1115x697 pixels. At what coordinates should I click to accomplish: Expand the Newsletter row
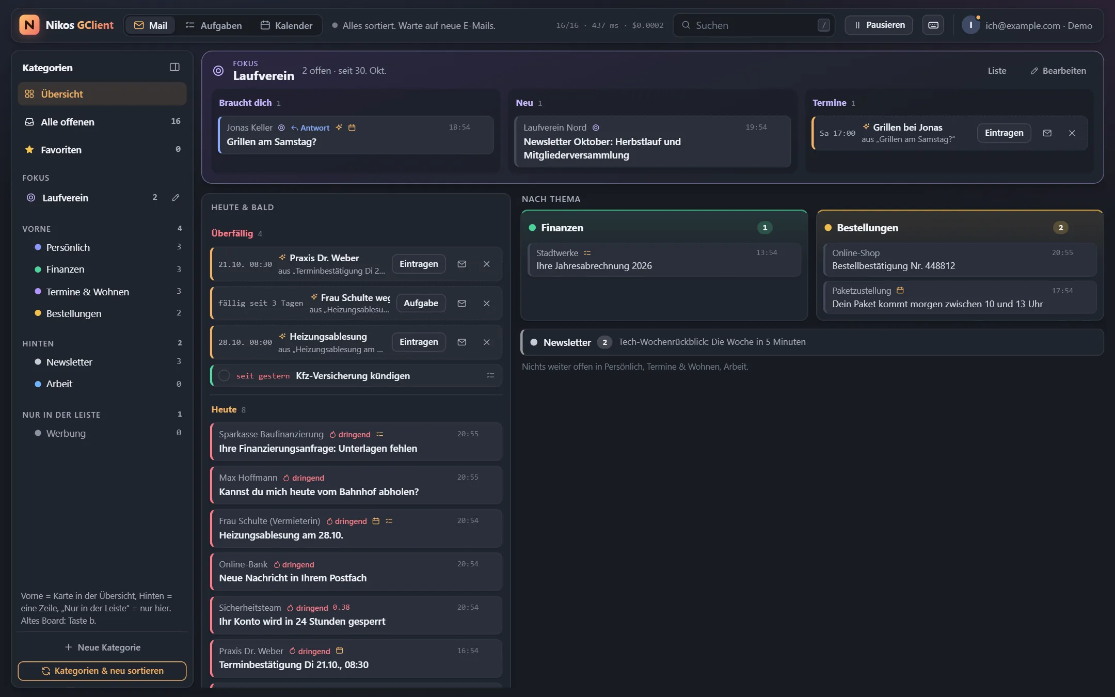pyautogui.click(x=812, y=342)
